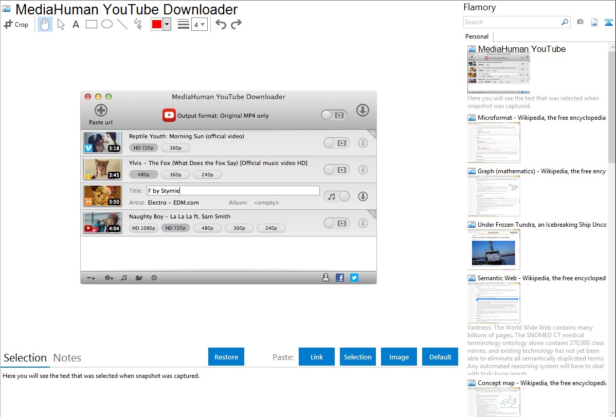This screenshot has height=417, width=616.
Task: Download the F by Stymie track
Action: tap(363, 196)
